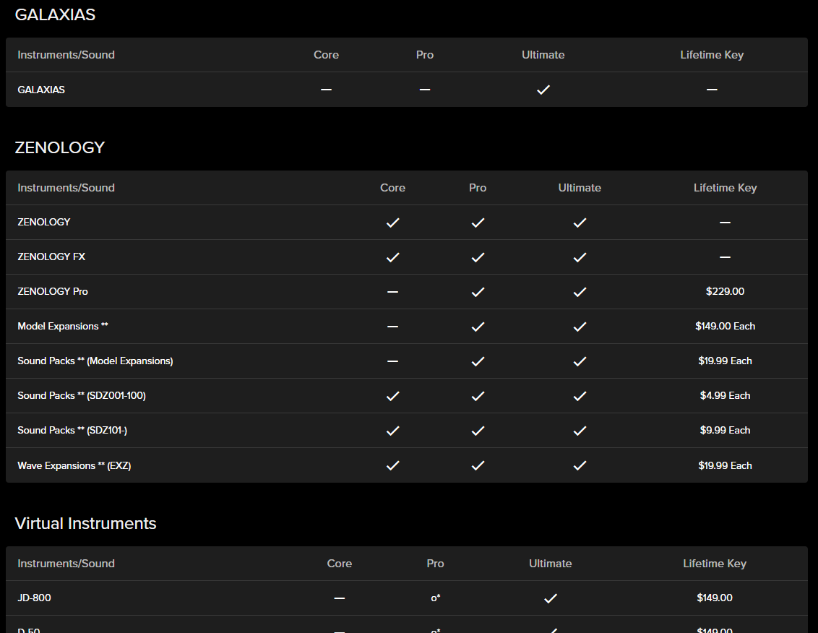Click the Core dash for ZENOLOGY Pro

[393, 292]
